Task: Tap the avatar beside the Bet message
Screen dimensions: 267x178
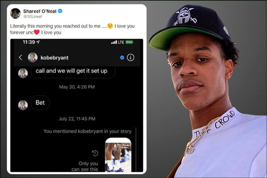Action: (23, 105)
